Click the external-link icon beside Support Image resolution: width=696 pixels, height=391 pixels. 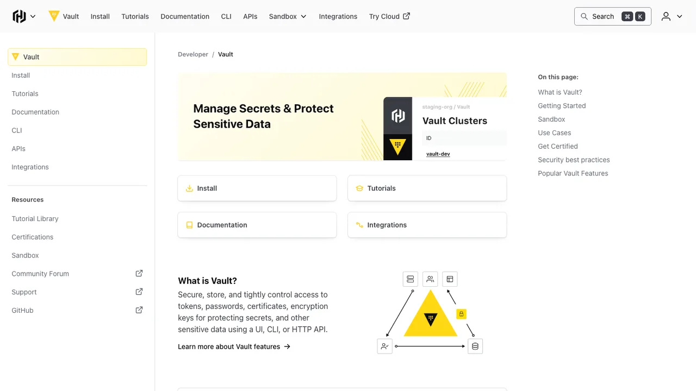(x=139, y=292)
